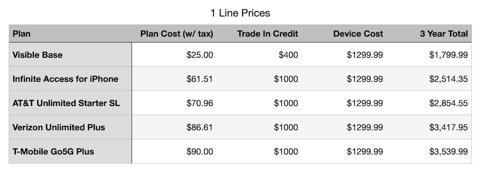This screenshot has width=480, height=175.
Task: Click the "AT&T Unlimited Starter SL" plan cell
Action: [x=66, y=103]
